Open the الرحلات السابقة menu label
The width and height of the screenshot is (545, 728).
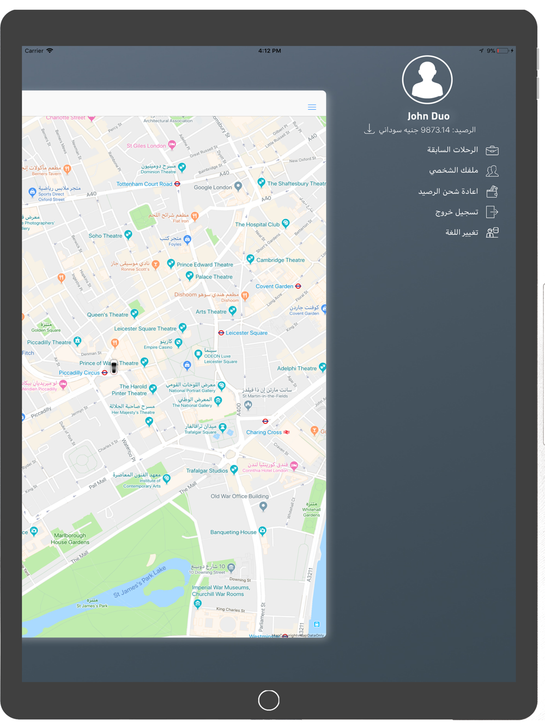click(x=452, y=150)
